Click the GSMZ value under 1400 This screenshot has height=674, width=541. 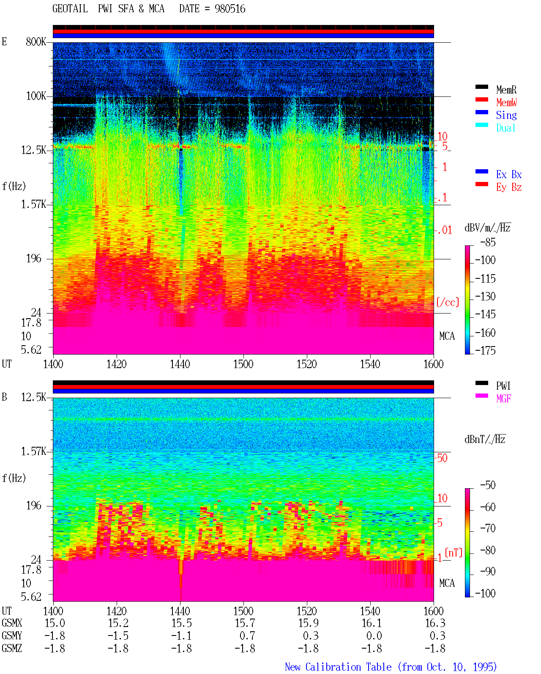tap(55, 649)
